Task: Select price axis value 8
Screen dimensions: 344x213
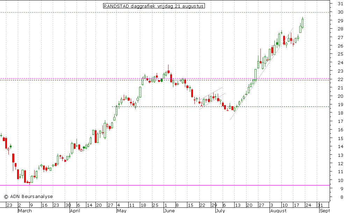Action: click(342, 197)
